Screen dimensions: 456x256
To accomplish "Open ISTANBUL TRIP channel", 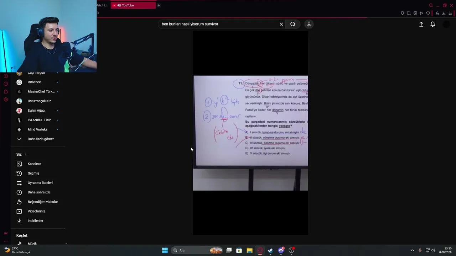I will coord(38,120).
